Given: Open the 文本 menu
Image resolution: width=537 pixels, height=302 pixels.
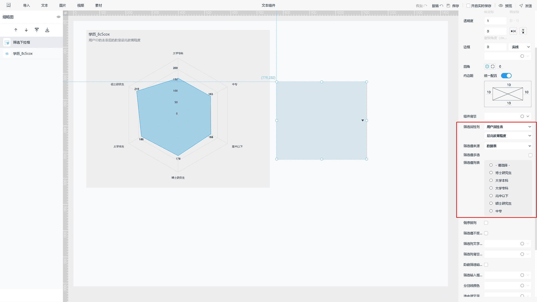Looking at the screenshot, I should tap(44, 6).
